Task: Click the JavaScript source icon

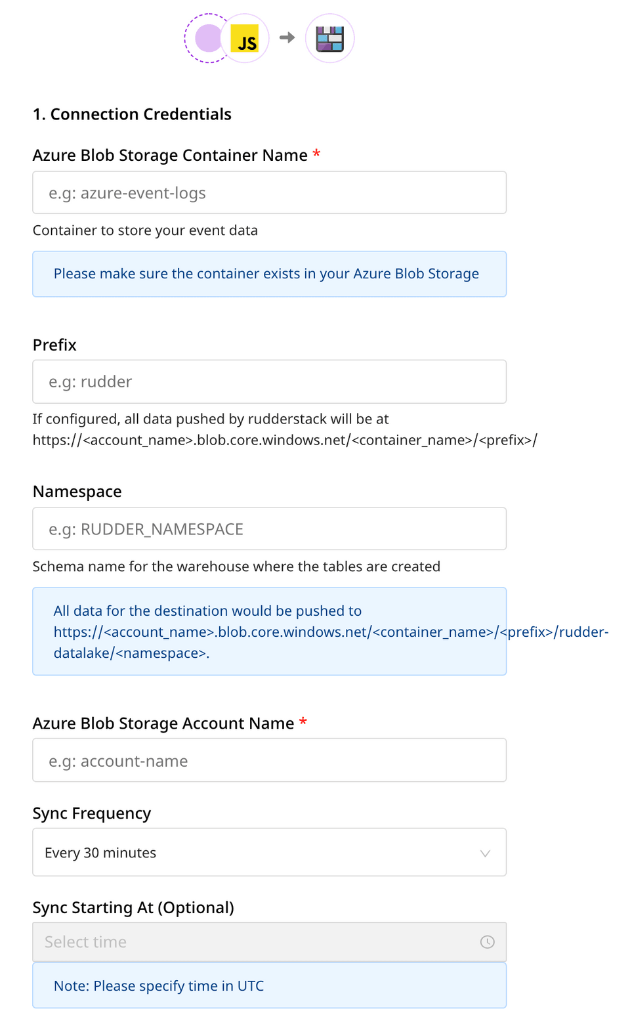Action: (x=244, y=38)
